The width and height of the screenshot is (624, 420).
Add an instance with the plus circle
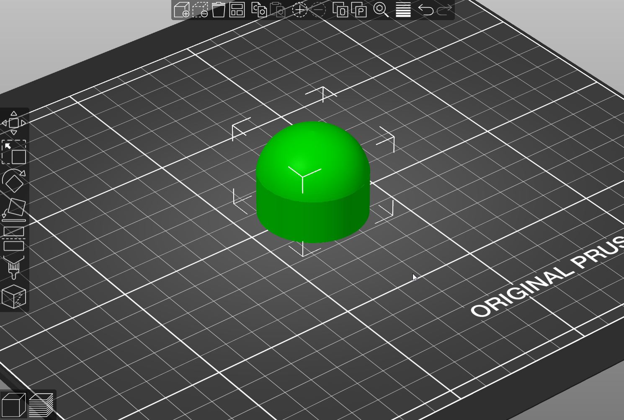tap(299, 10)
